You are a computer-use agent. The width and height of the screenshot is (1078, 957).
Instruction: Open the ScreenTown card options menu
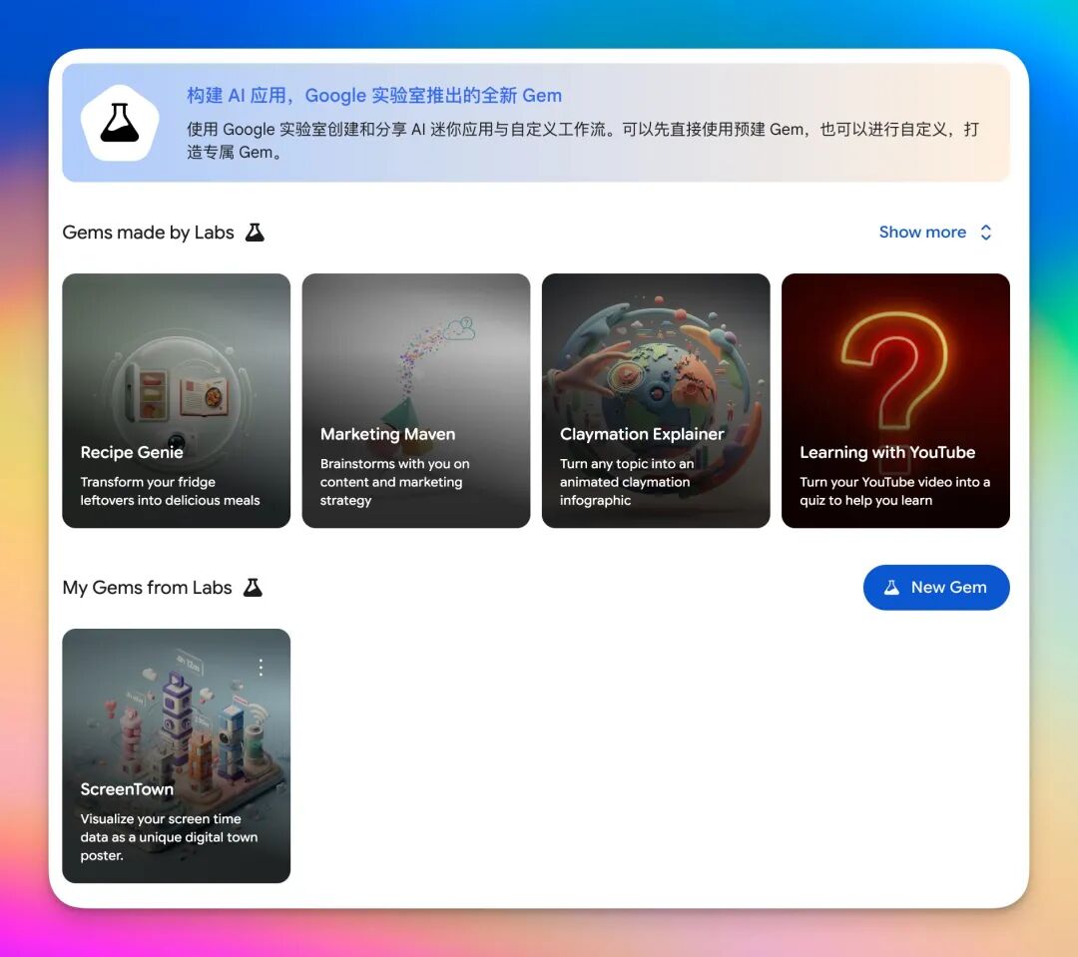coord(262,667)
